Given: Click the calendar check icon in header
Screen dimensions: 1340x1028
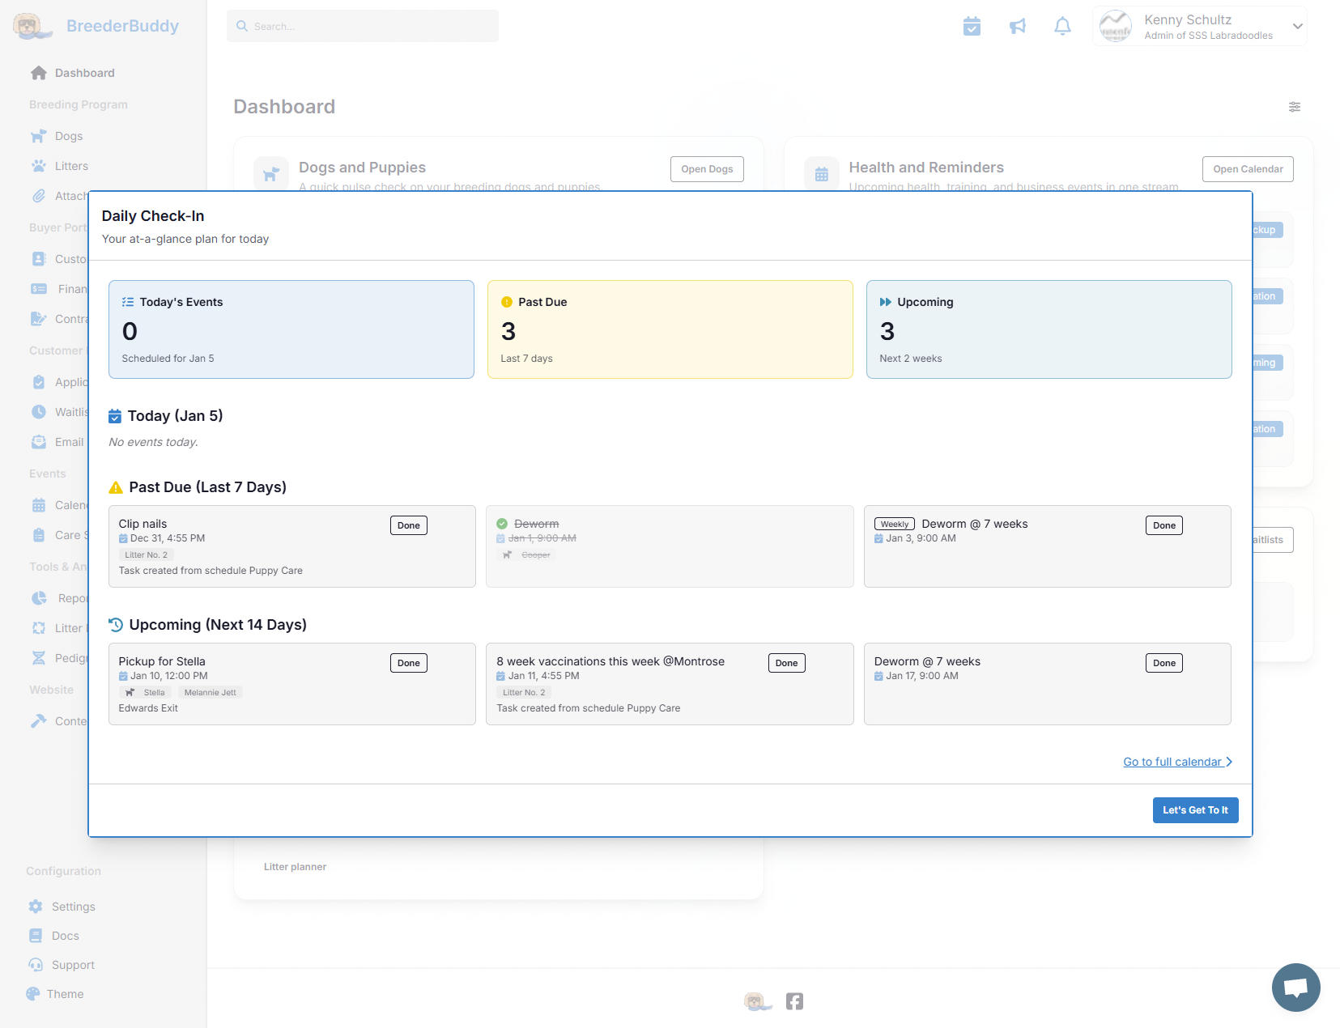Looking at the screenshot, I should pos(972,27).
